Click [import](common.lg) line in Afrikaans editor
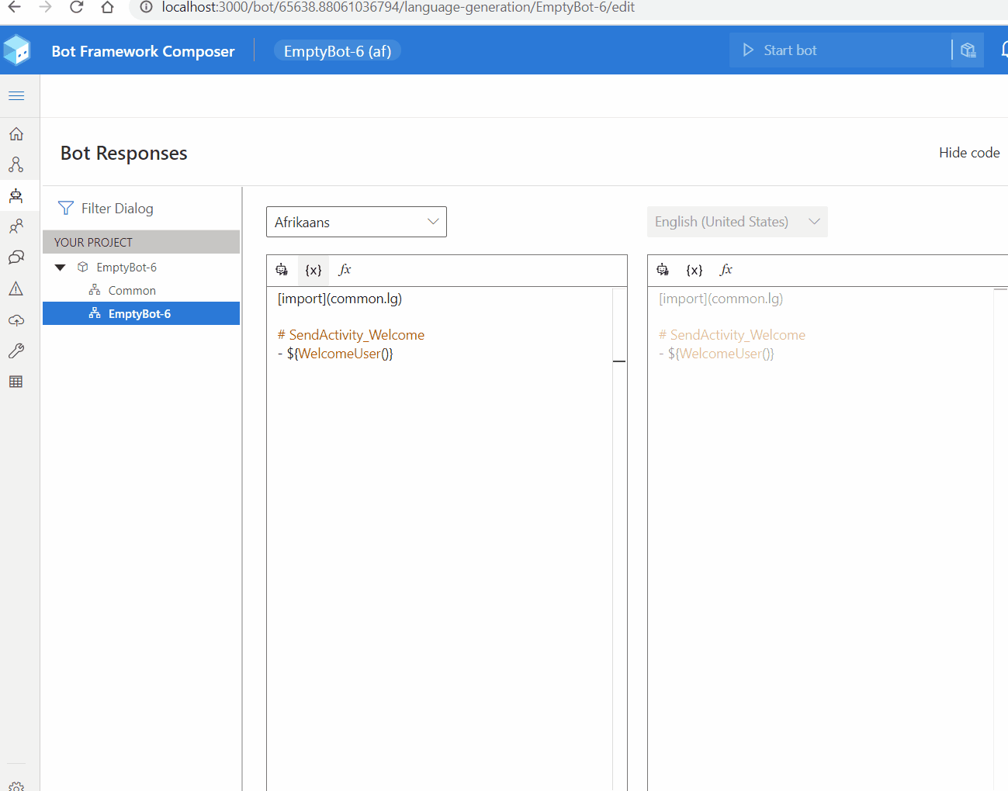This screenshot has width=1008, height=791. click(340, 299)
